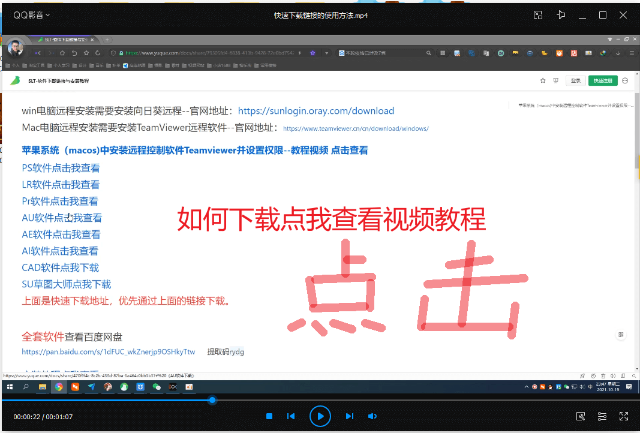
Task: Click PS软件点击我查看 link in video
Action: point(61,168)
